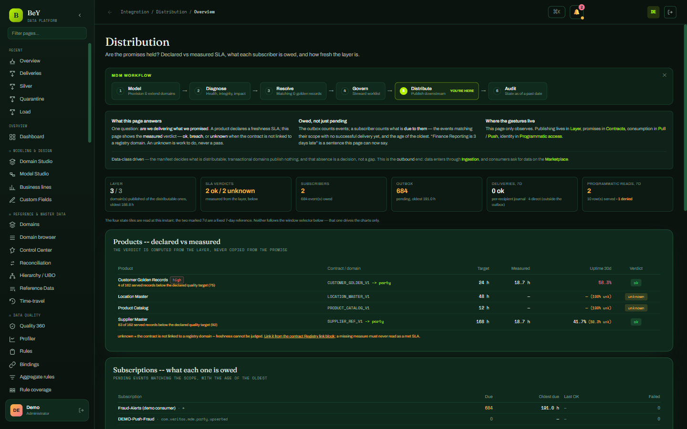Click the Reconciliation arrows icon
This screenshot has width=687, height=429.
(x=12, y=263)
